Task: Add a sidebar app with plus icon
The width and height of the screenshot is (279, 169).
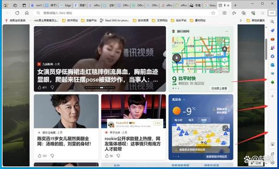Action: click(x=273, y=96)
